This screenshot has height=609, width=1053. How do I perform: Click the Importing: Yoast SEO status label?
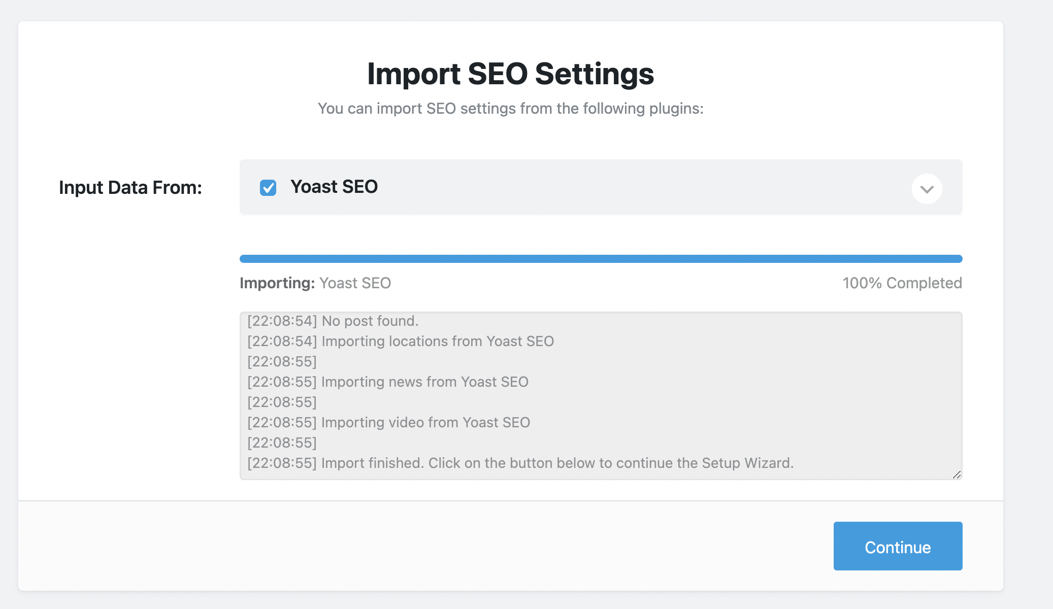tap(315, 283)
